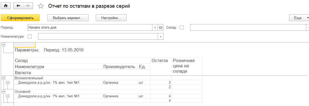This screenshot has width=309, height=106.
Task: Click Выбрать вариант... button
Action: [x=68, y=18]
